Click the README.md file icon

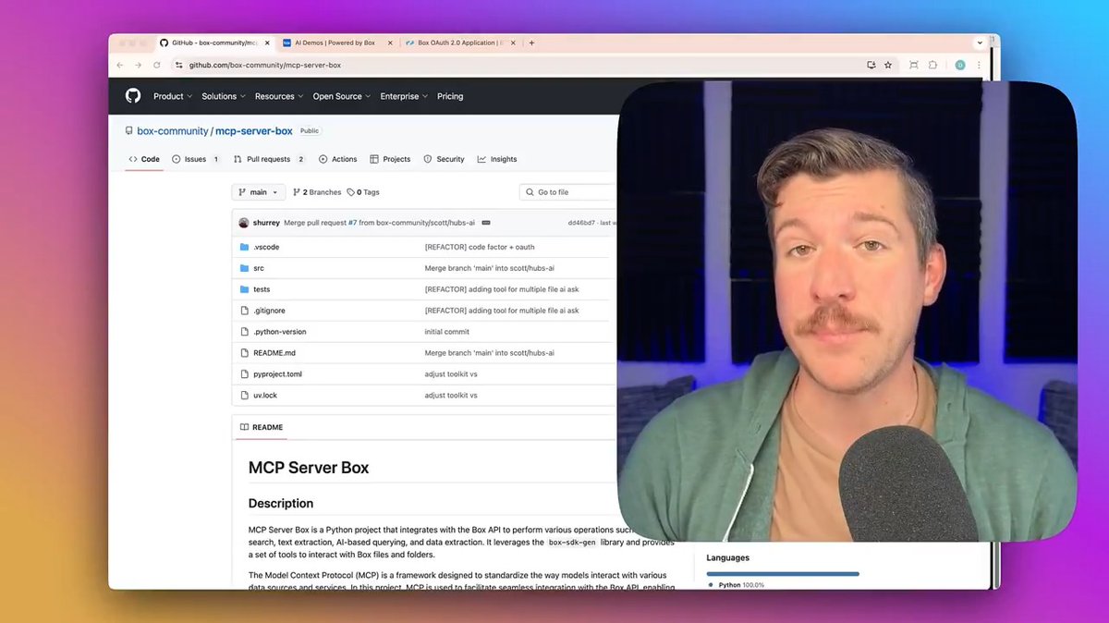coord(245,353)
